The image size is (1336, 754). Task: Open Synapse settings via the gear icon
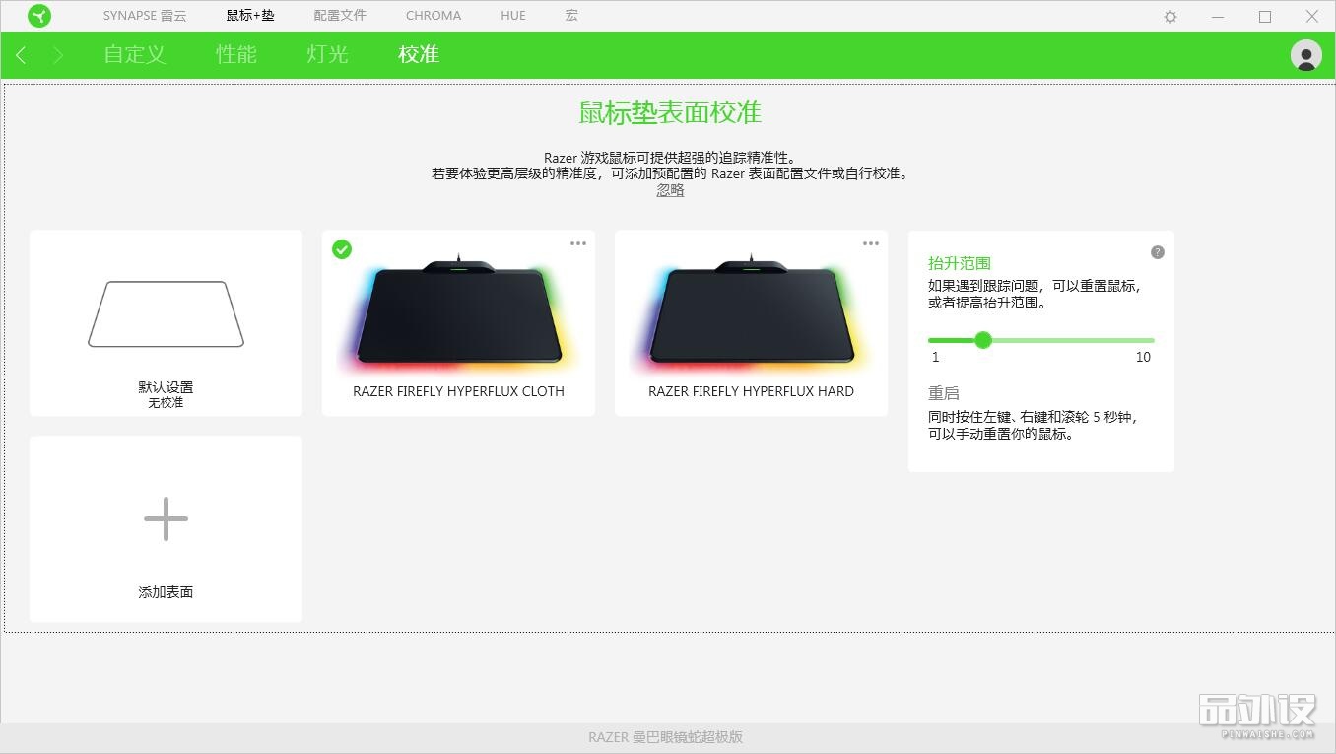(1169, 16)
